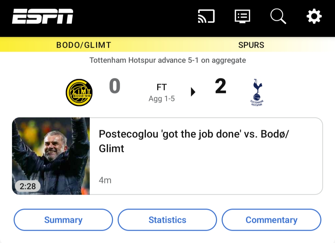
Task: Tap the Agg 1-5 aggregate score
Action: [x=162, y=99]
